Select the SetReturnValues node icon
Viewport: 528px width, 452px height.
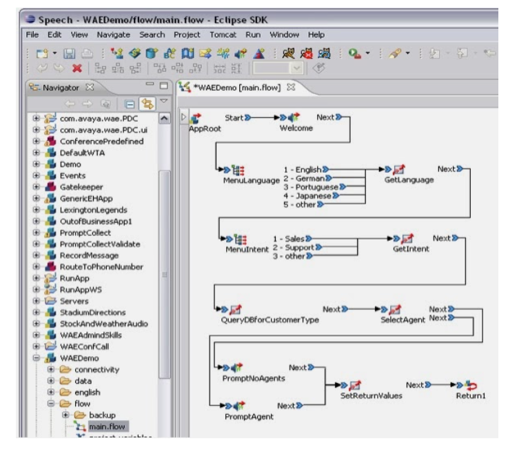[356, 386]
